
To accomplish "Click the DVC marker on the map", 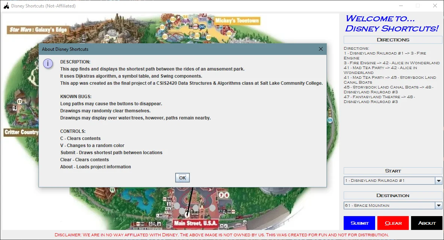I will click(x=202, y=27).
